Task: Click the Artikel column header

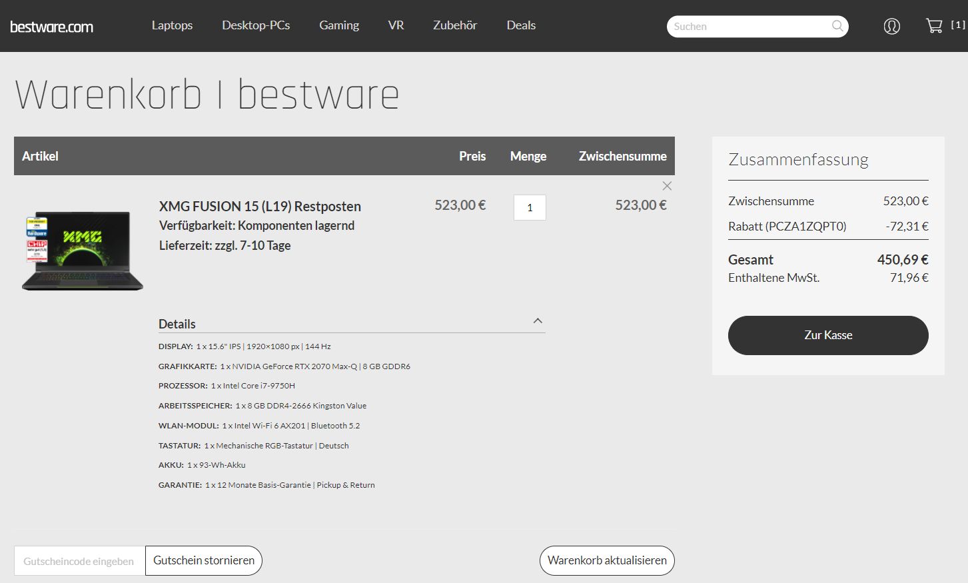Action: coord(40,156)
